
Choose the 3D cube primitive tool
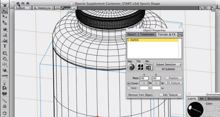tap(4, 29)
